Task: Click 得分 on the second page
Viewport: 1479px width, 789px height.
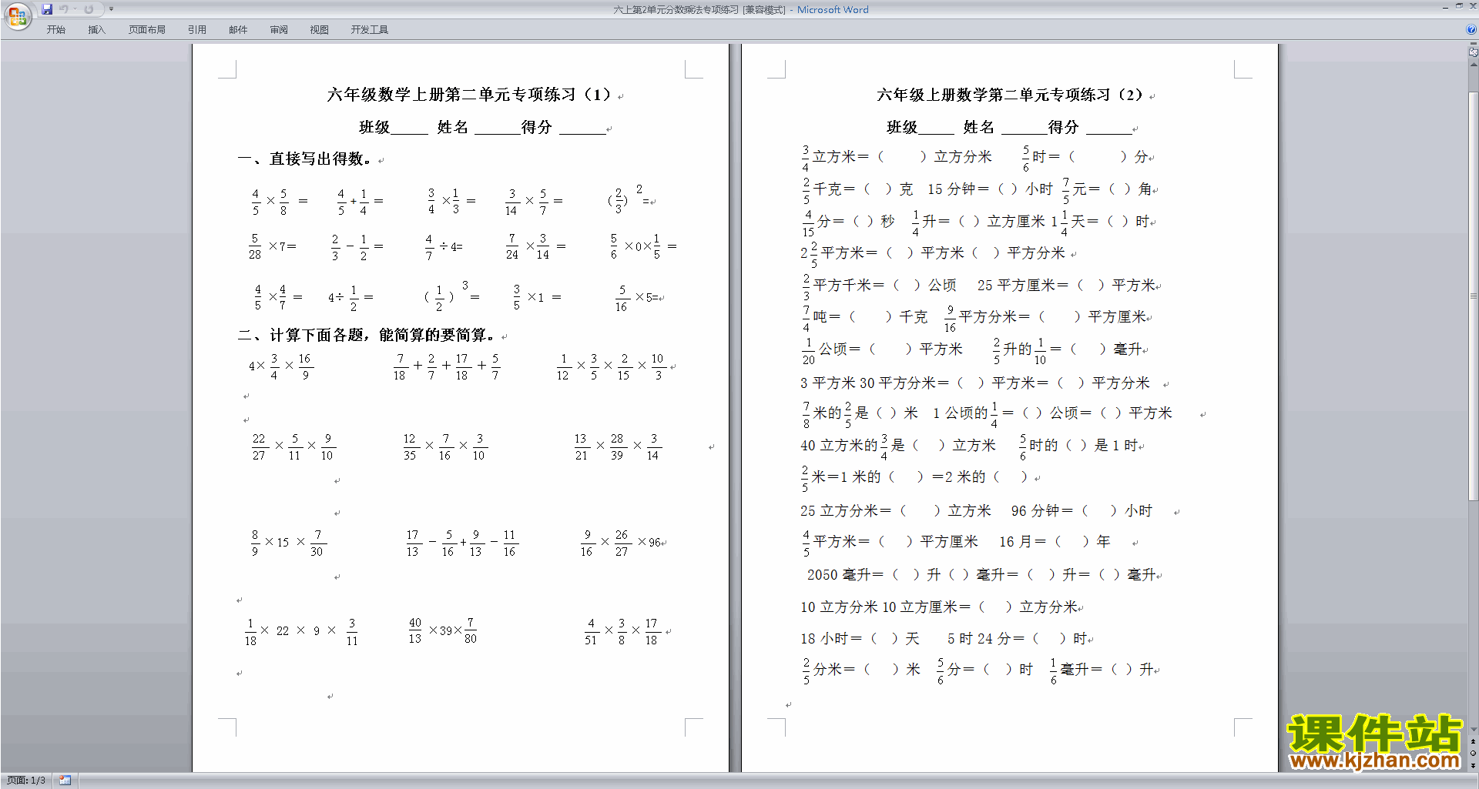Action: 1063,127
